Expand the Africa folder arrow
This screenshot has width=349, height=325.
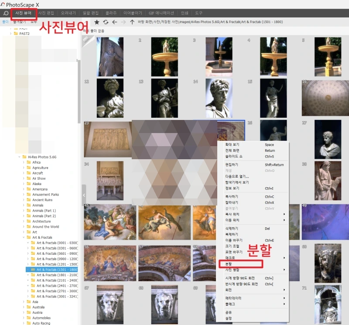(24, 162)
